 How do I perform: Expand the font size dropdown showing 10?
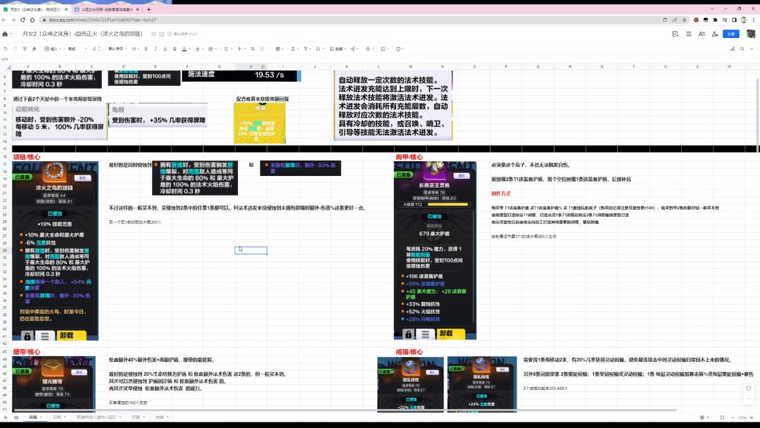(x=135, y=49)
